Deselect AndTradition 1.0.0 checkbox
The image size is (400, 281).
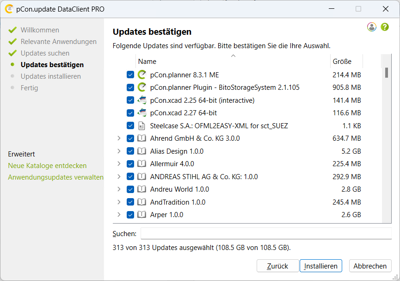[x=130, y=202]
